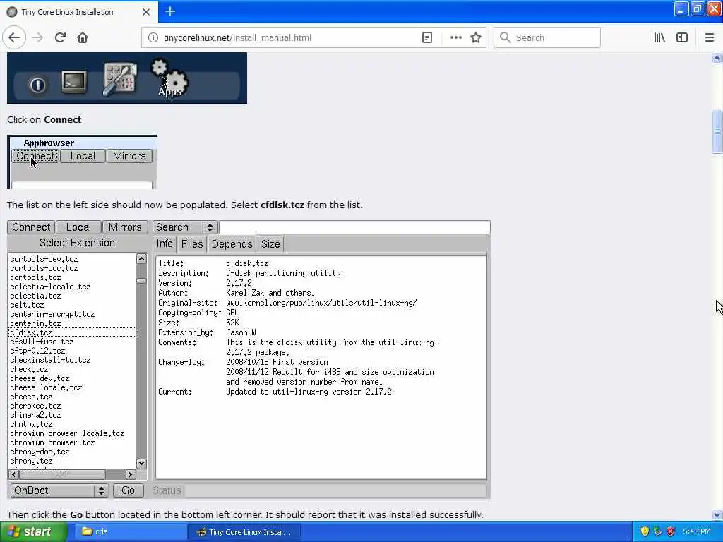Select centerim-encrypt.tcz in the list
Viewport: 723px width, 542px height.
[73, 314]
